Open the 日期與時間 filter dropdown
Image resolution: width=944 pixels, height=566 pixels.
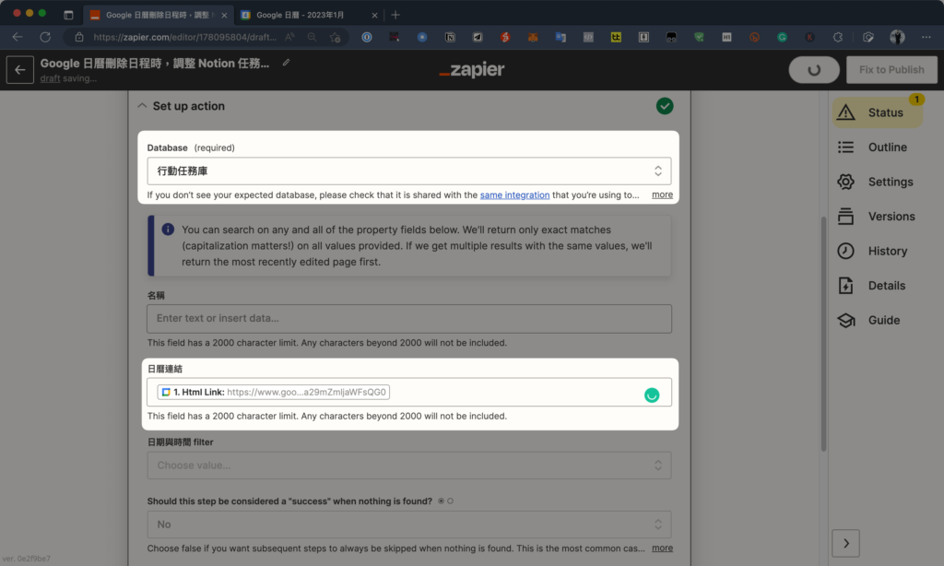tap(408, 466)
